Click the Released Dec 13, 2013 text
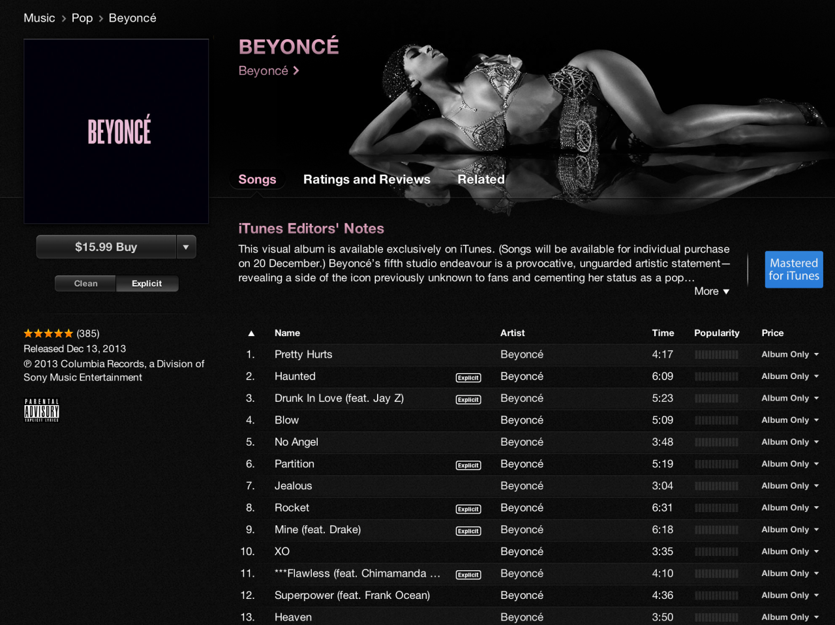The height and width of the screenshot is (625, 835). pyautogui.click(x=74, y=349)
